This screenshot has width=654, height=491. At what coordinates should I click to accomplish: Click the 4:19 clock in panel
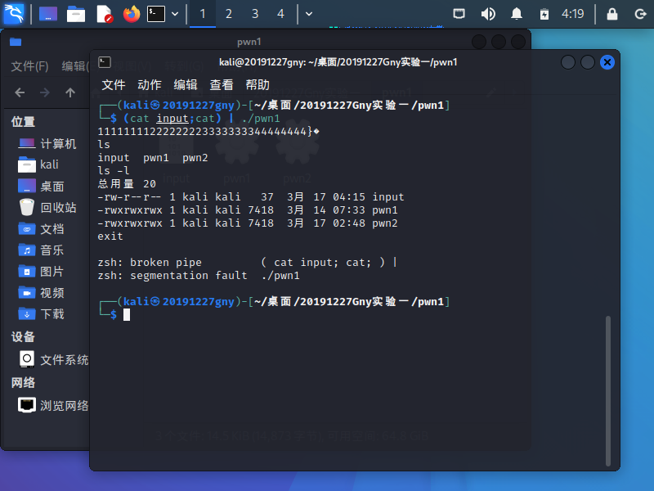click(573, 14)
